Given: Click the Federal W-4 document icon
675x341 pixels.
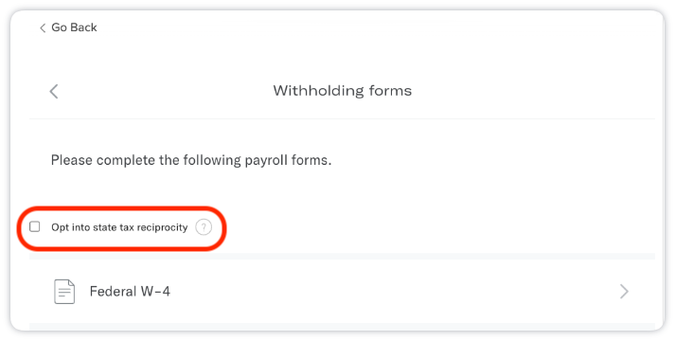Looking at the screenshot, I should pyautogui.click(x=64, y=292).
